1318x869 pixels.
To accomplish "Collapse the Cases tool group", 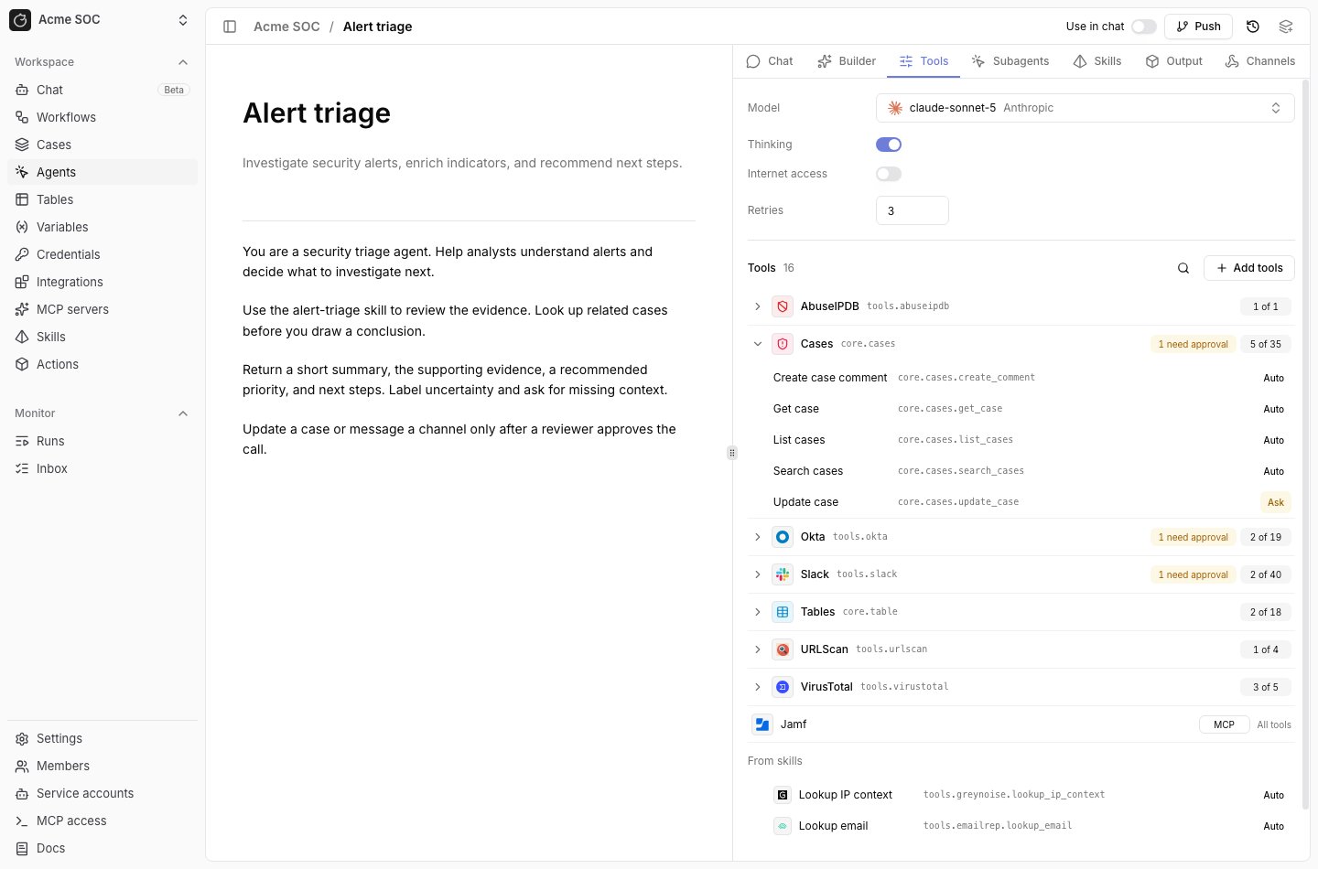I will click(x=757, y=344).
